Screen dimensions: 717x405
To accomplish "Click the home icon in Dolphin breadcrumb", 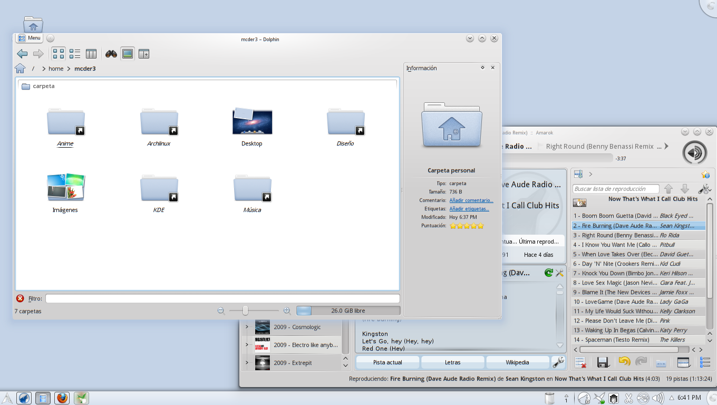I will pyautogui.click(x=20, y=69).
